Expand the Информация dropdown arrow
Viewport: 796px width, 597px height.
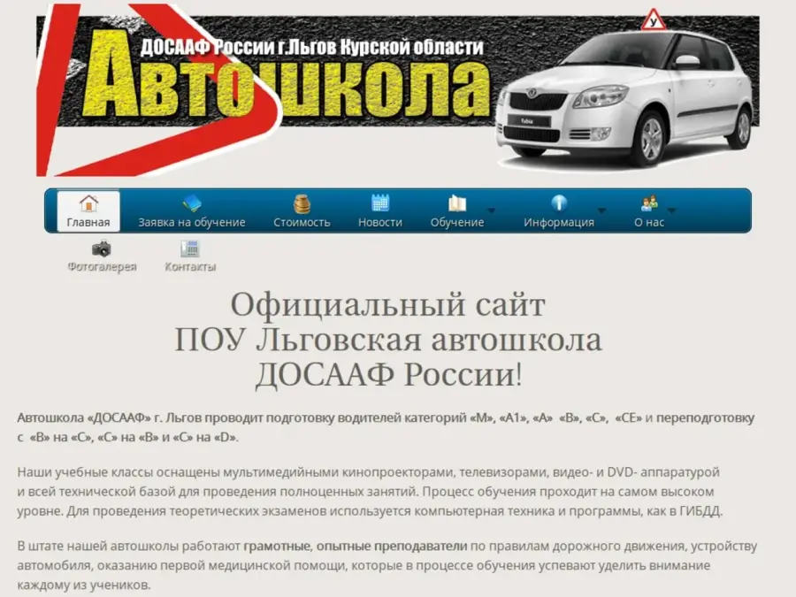tap(601, 210)
